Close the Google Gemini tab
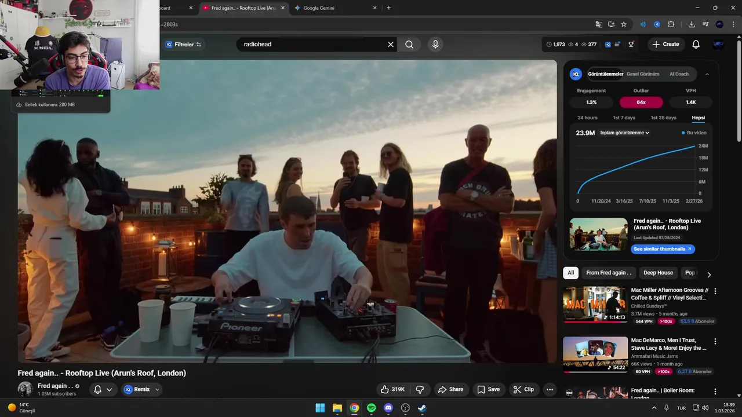 tap(374, 8)
